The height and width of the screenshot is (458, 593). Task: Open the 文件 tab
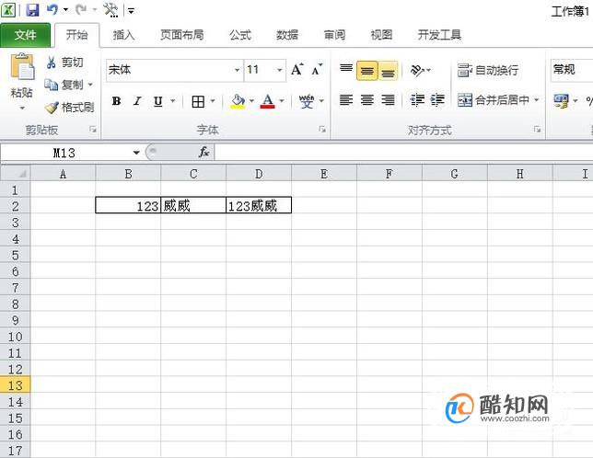point(25,35)
